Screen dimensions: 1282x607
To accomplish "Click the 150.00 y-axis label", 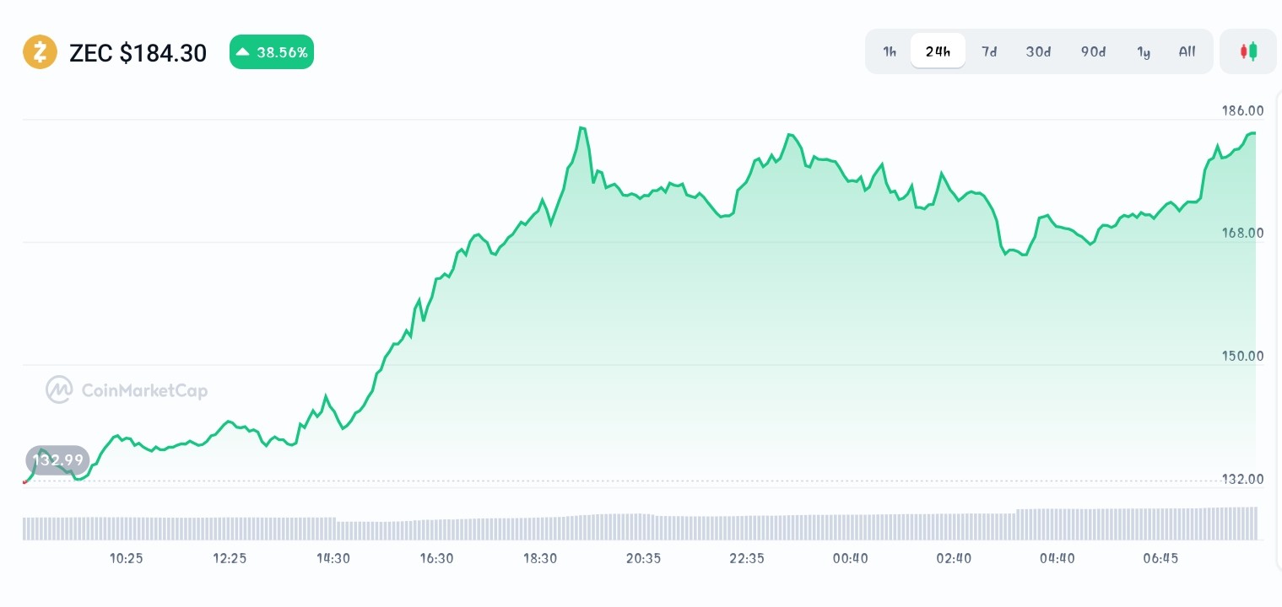I will pyautogui.click(x=1243, y=356).
